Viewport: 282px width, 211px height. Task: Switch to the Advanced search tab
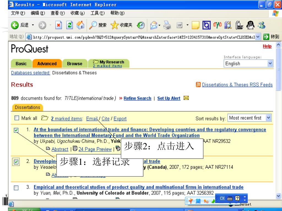pos(47,63)
